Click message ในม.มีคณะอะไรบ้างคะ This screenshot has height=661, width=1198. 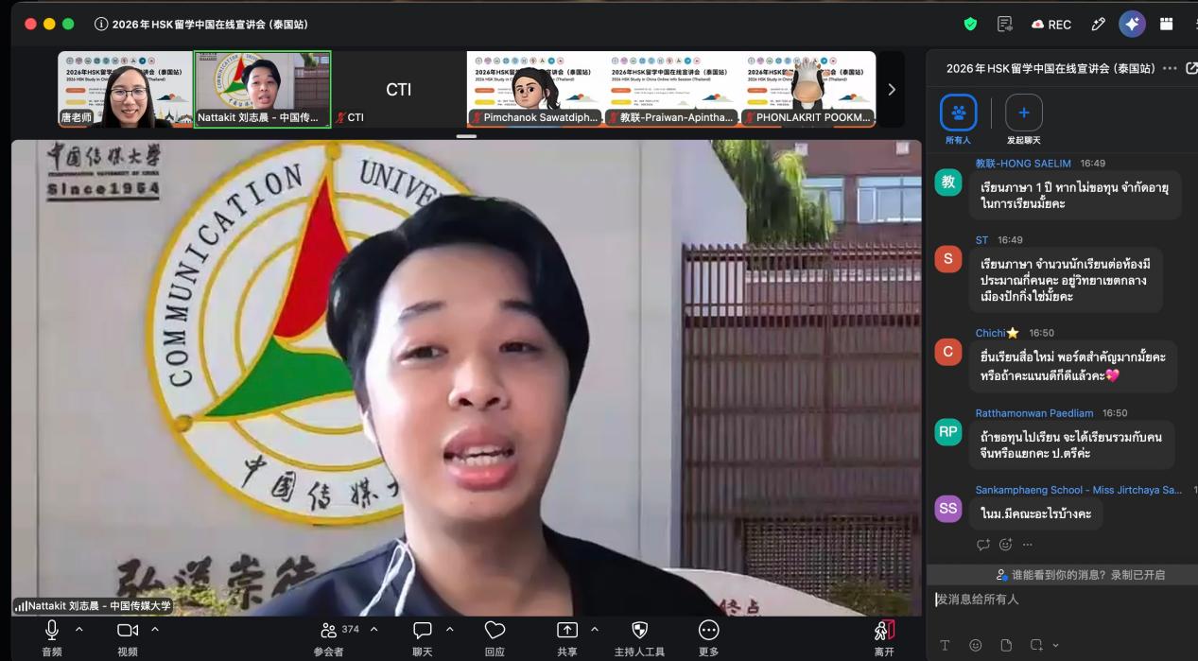tap(1035, 513)
